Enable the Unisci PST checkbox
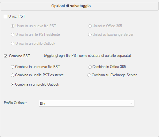The width and height of the screenshot is (159, 137). [5, 17]
